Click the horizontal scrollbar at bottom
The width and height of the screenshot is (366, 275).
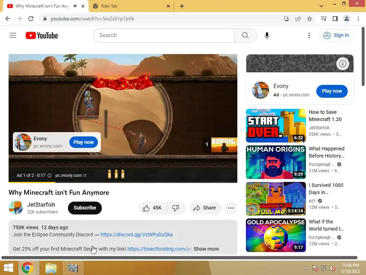179,258
